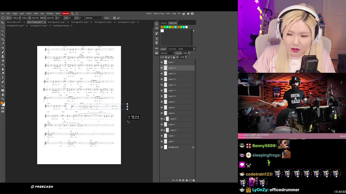Toggle lock transparent pixels
Image resolution: width=346 pixels, height=194 pixels.
(166, 57)
